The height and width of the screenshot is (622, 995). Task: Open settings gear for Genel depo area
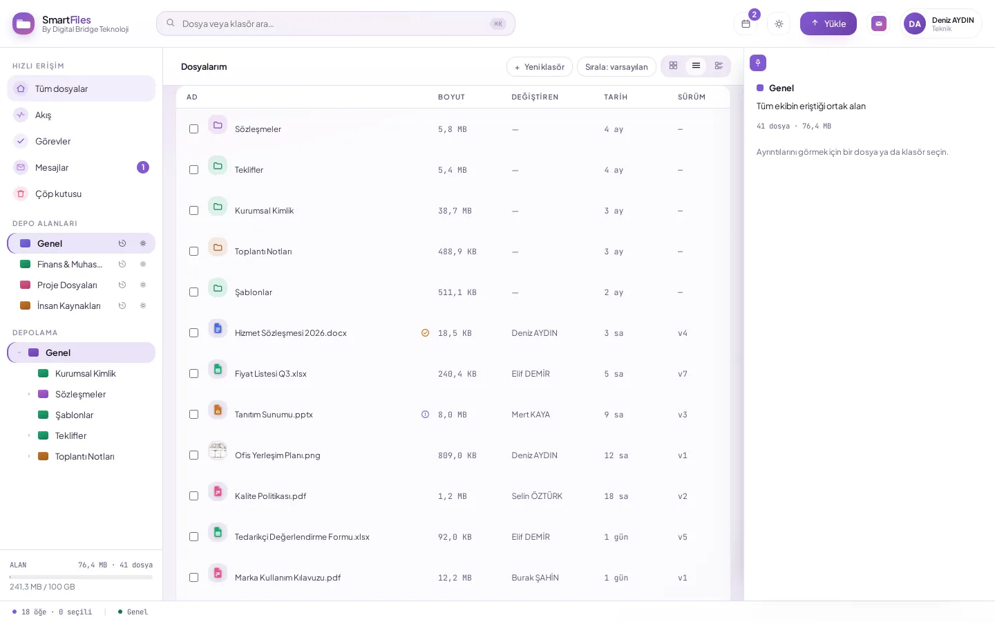[143, 243]
